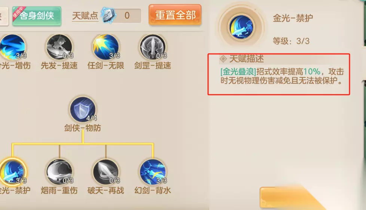Select the 先发-提速 talent icon
366x210 pixels.
click(59, 48)
